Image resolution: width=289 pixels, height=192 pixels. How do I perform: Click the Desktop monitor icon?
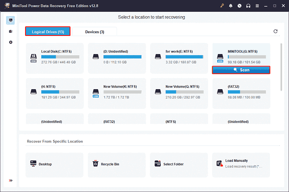pyautogui.click(x=33, y=163)
